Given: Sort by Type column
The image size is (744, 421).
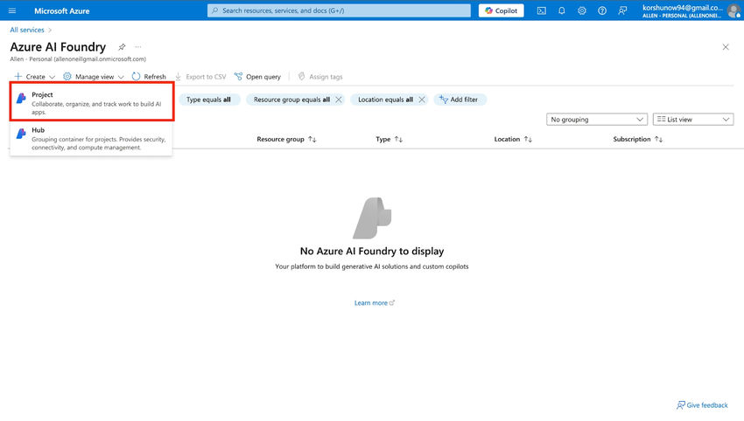Looking at the screenshot, I should click(x=390, y=139).
